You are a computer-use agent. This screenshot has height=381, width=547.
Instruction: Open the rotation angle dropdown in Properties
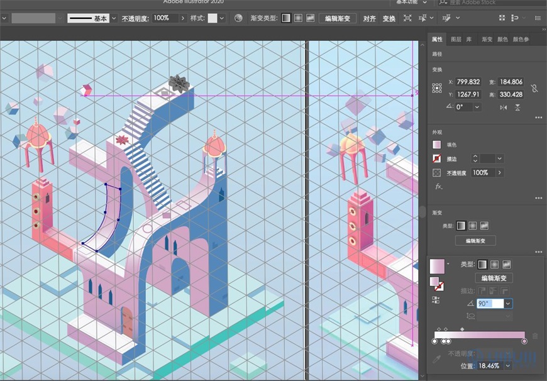click(x=477, y=107)
